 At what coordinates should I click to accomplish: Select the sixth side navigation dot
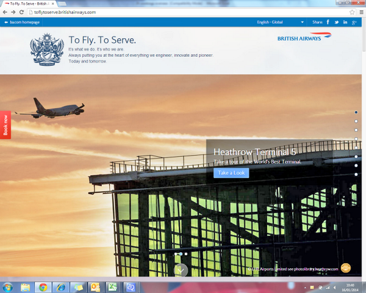(x=356, y=156)
